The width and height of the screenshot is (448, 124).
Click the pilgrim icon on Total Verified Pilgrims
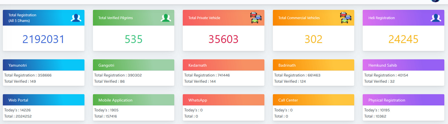point(166,18)
